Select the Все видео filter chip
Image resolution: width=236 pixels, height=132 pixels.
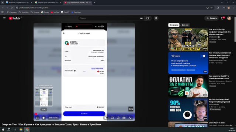pos(174,25)
